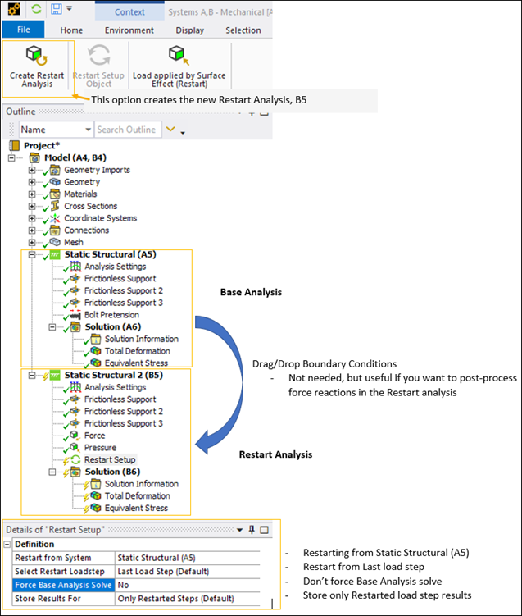Select Solution Information under Solution (A6)
Viewport: 522px width, 616px height.
point(141,339)
